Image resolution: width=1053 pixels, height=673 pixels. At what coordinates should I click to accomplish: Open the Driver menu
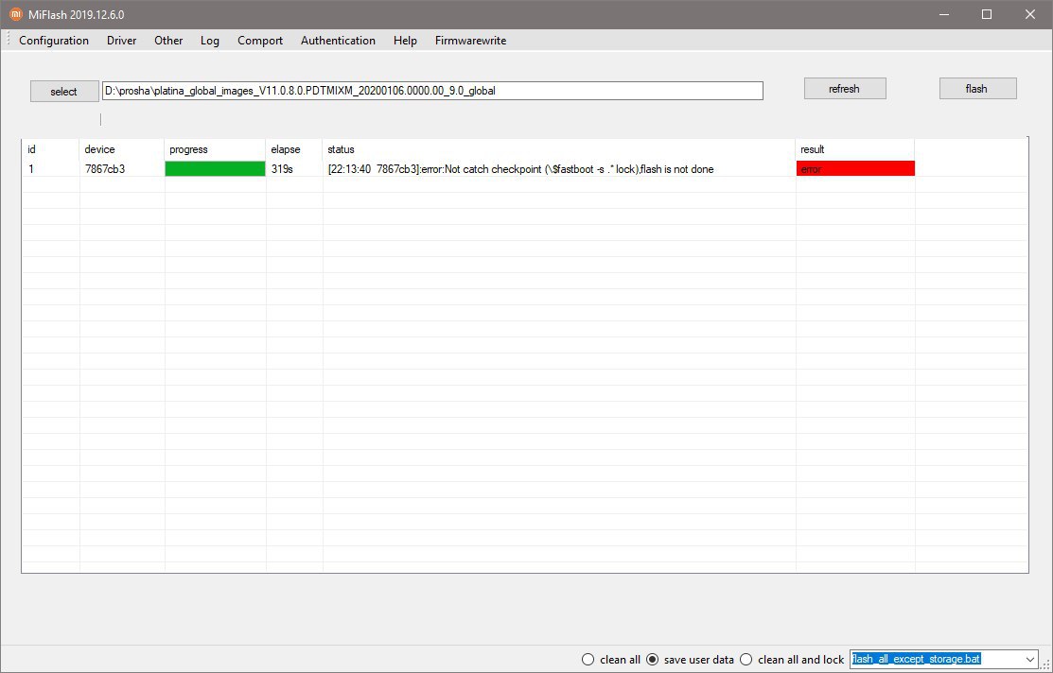click(121, 41)
